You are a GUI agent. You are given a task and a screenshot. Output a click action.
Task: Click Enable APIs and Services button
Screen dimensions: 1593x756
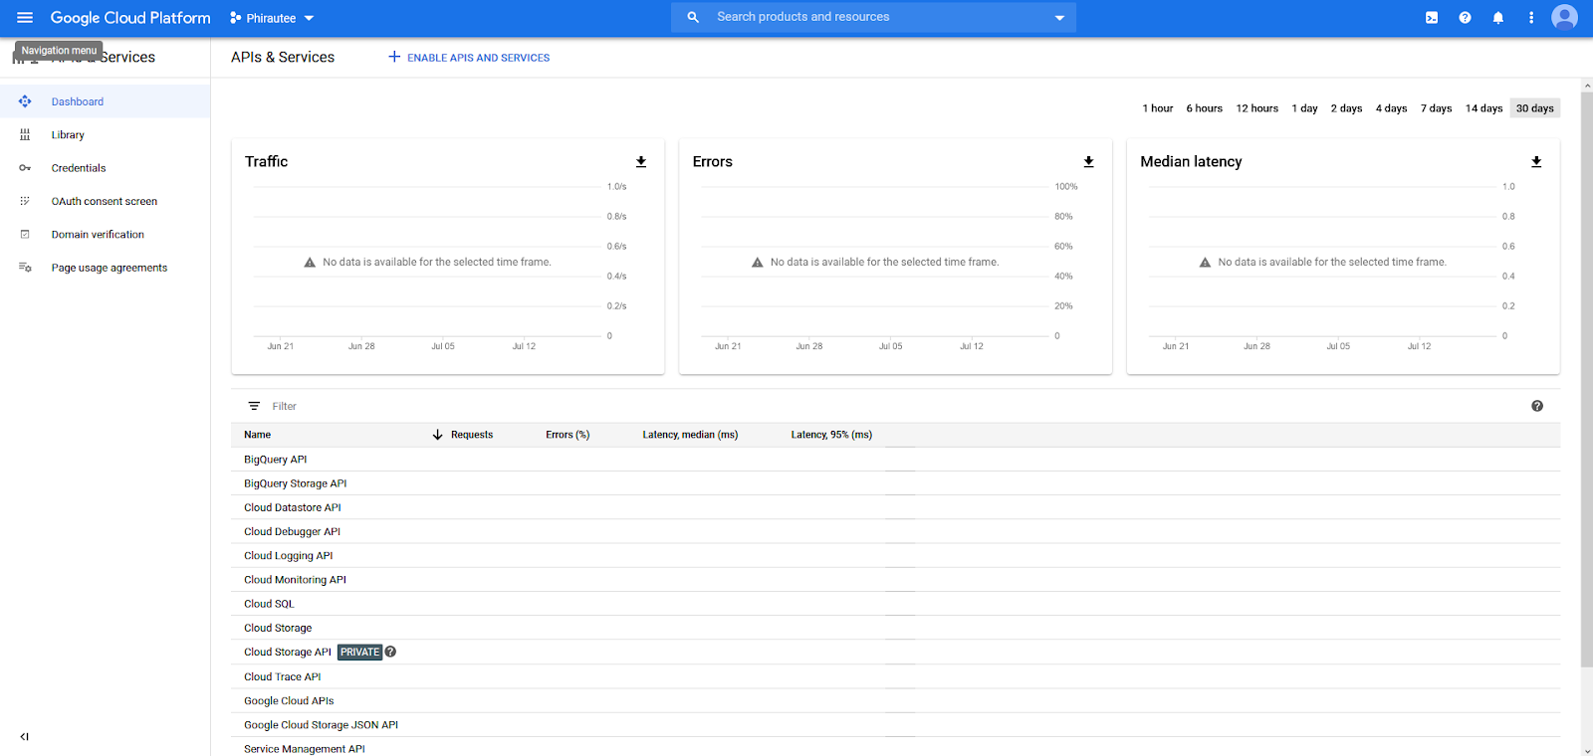pyautogui.click(x=469, y=58)
